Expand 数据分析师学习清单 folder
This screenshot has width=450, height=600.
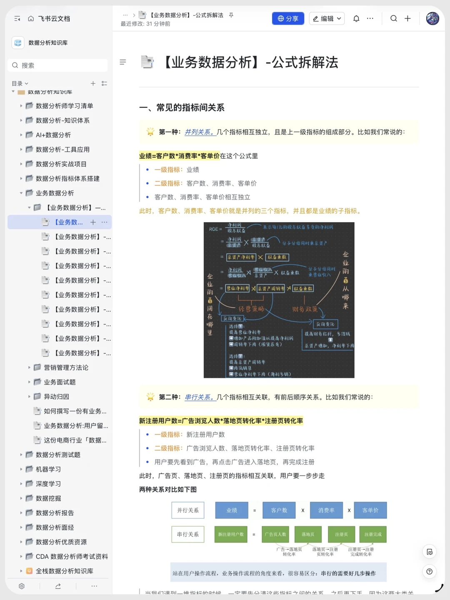coord(21,106)
